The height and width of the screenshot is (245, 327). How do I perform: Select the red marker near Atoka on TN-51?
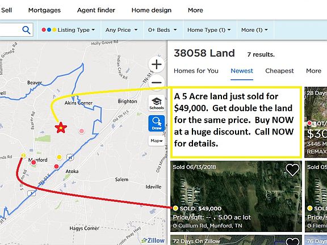click(56, 167)
